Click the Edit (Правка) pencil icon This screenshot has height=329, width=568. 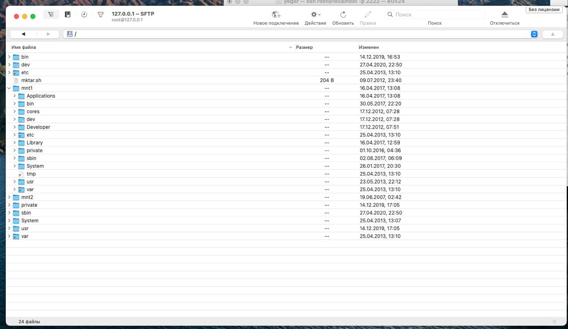click(x=367, y=15)
